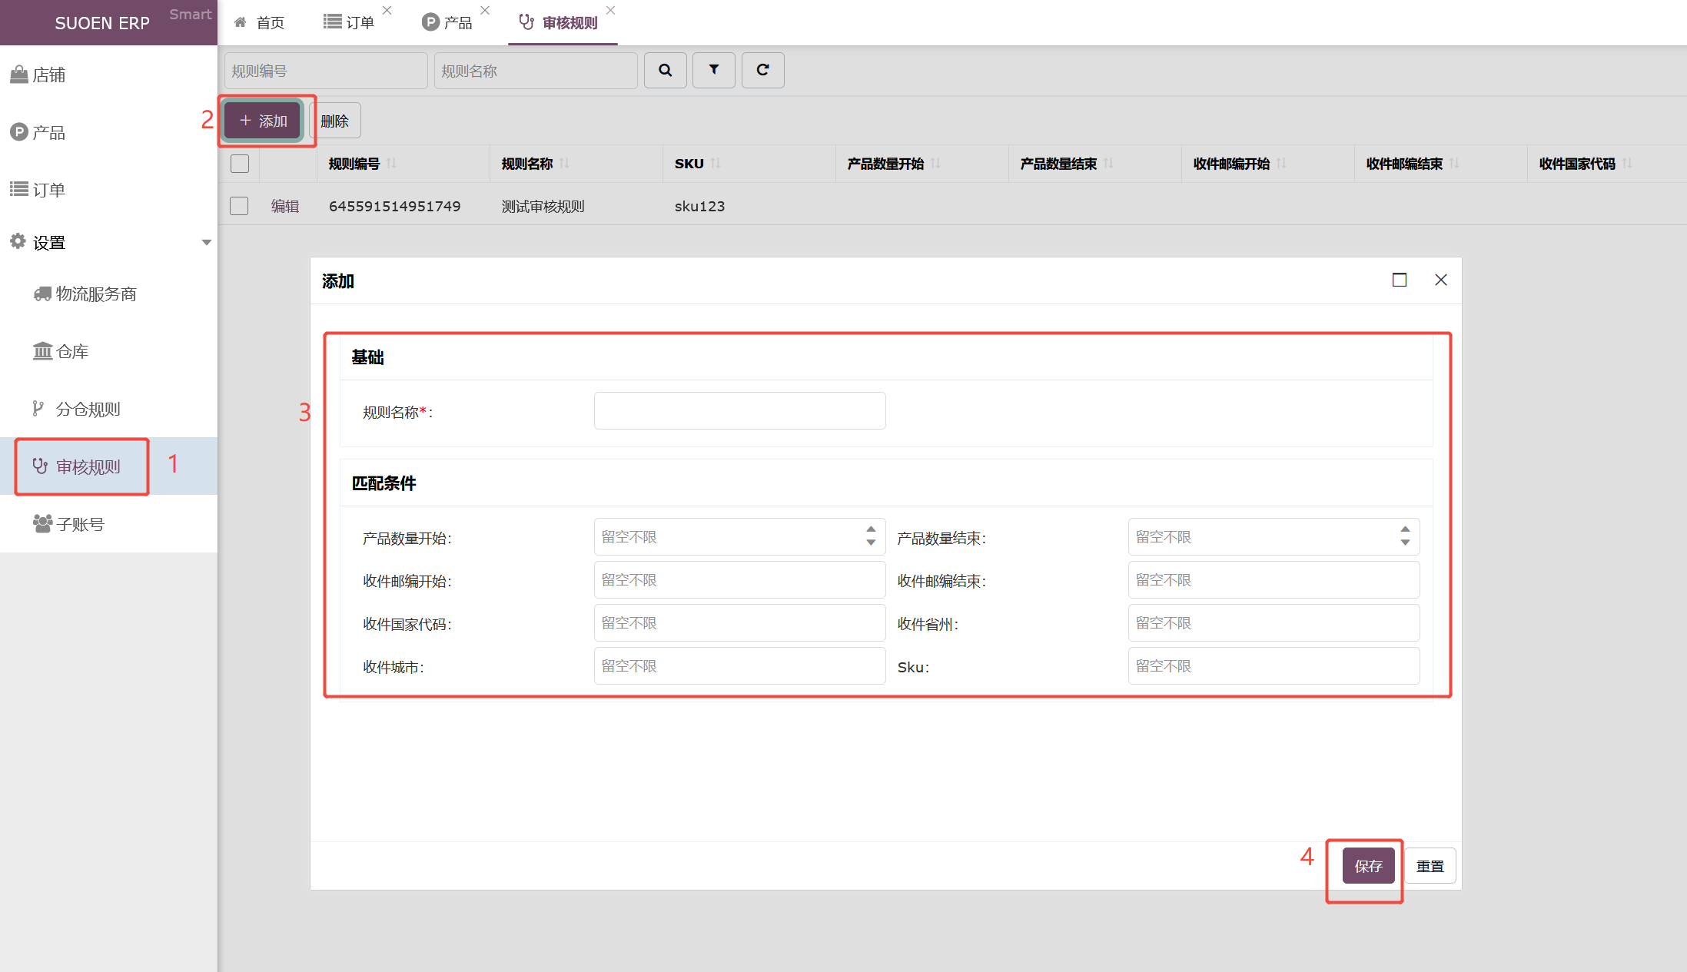Decrease 产品数量开始 with down arrow
The height and width of the screenshot is (972, 1687).
click(871, 542)
